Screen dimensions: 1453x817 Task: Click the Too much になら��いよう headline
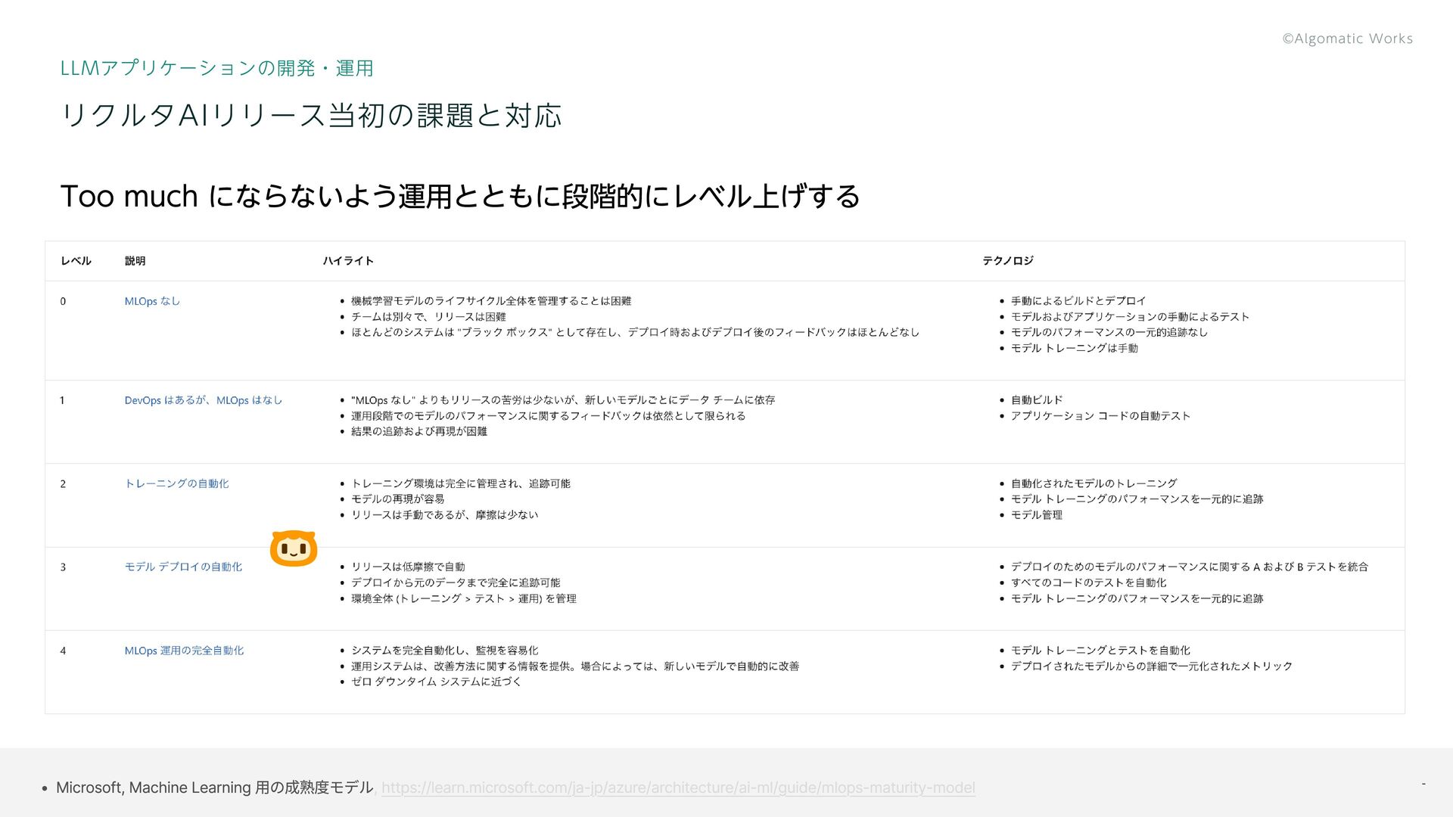pos(459,197)
